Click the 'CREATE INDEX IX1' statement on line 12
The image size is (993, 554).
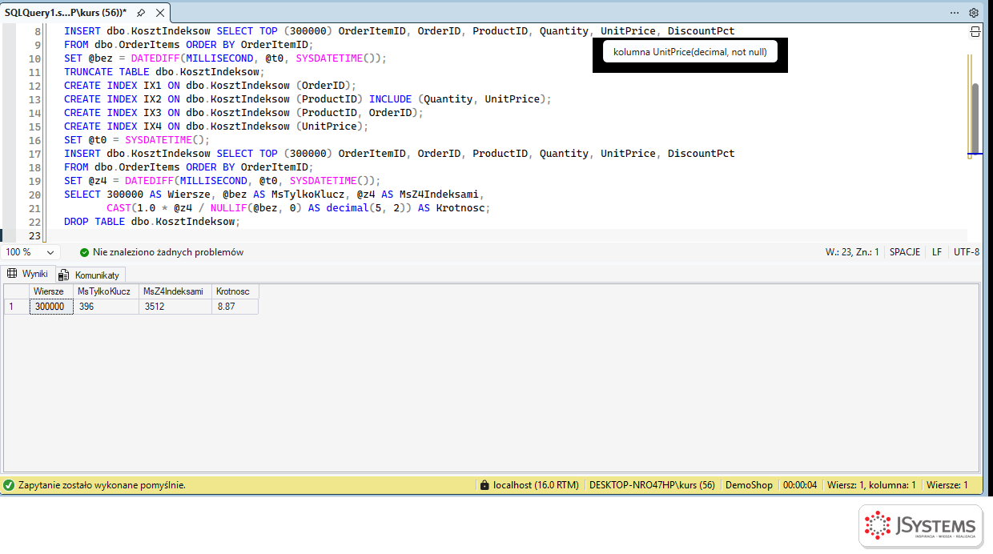210,86
